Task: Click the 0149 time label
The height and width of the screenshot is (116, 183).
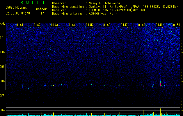Action: point(159,25)
